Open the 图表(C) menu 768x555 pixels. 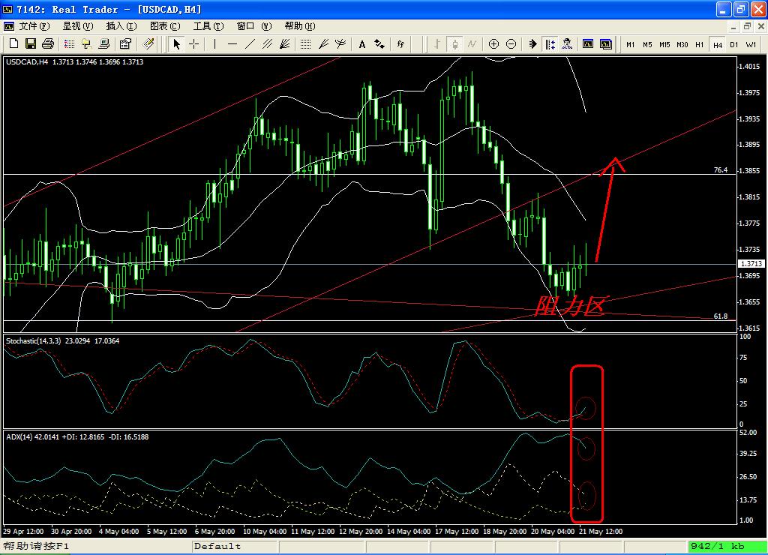(165, 26)
